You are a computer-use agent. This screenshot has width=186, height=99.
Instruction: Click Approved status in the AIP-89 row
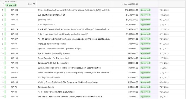145,44
